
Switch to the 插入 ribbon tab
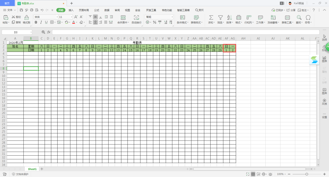(x=71, y=10)
